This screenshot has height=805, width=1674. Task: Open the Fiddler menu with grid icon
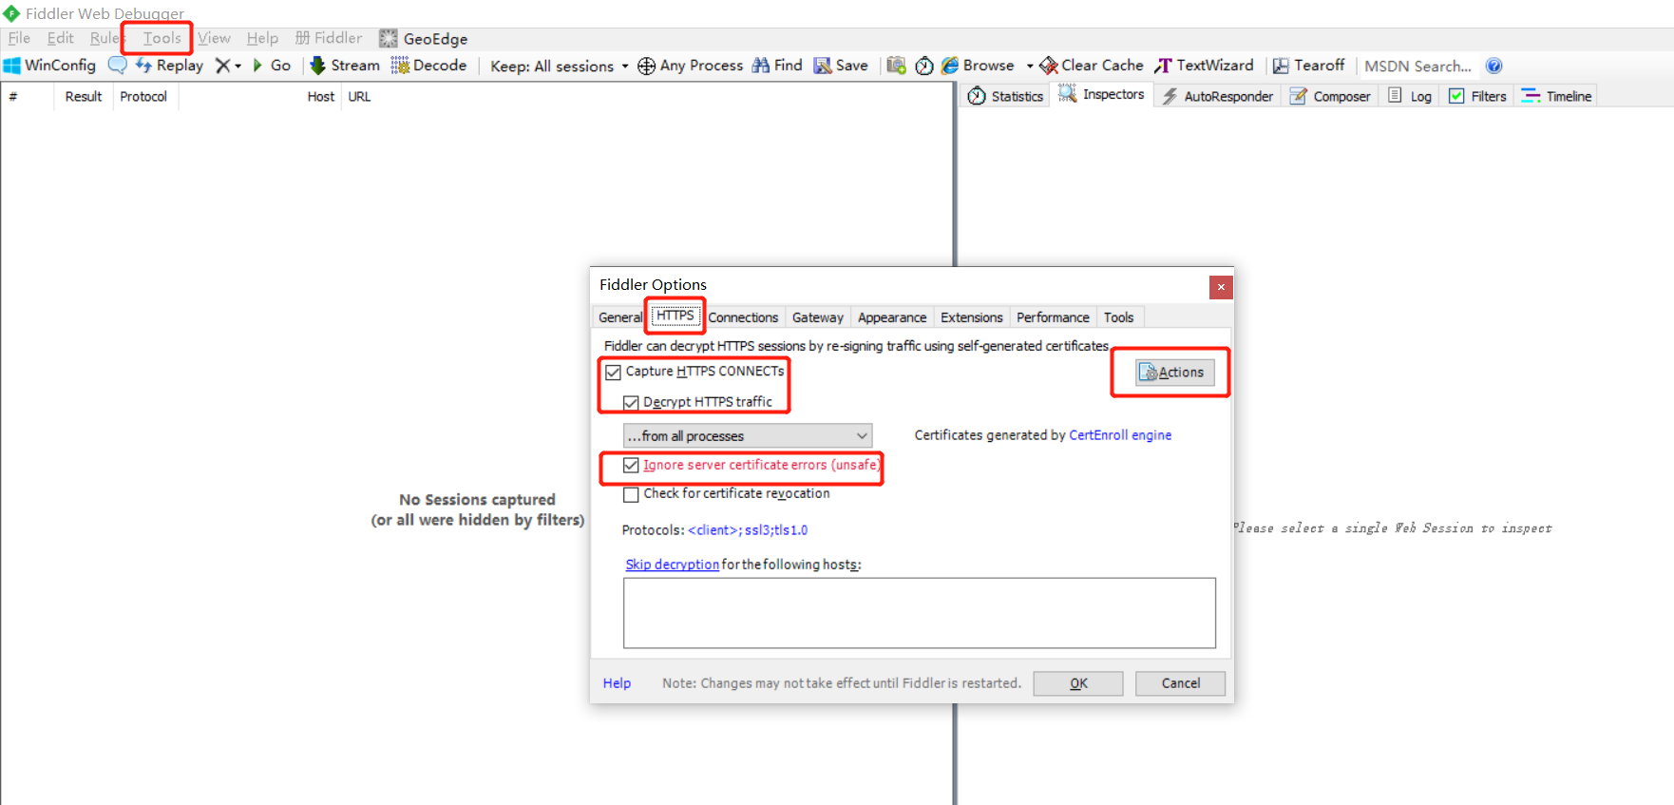coord(329,38)
